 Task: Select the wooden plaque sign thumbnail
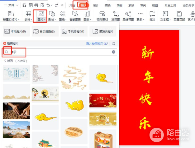[x=74, y=132]
